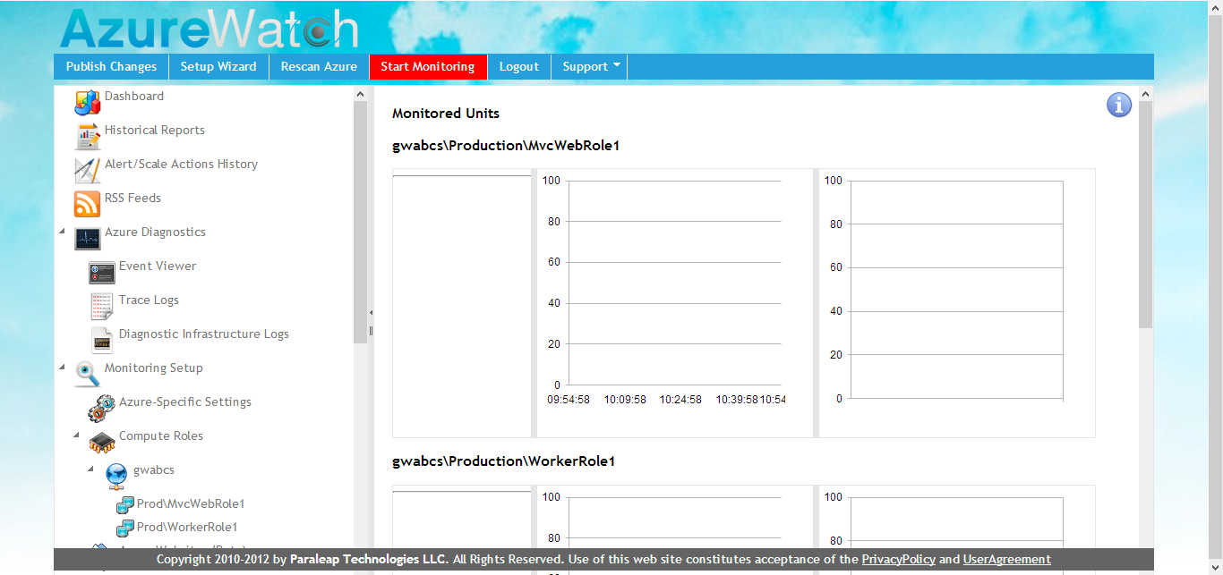
Task: Select Prod\MvcWebRole1 in the tree
Action: tap(191, 503)
